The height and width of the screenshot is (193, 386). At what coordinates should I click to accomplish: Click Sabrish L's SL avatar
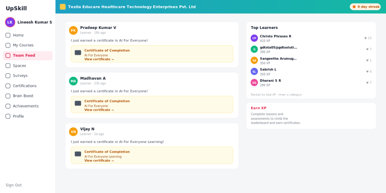tap(254, 71)
